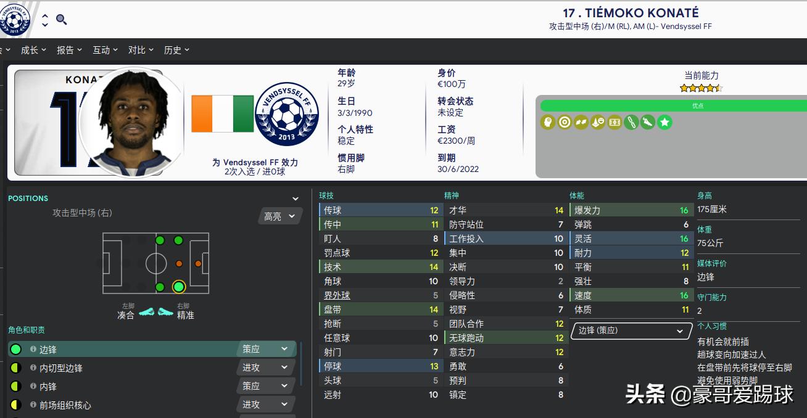Toggle the circle beside 前场组织核心 role
The height and width of the screenshot is (418, 807).
(15, 404)
